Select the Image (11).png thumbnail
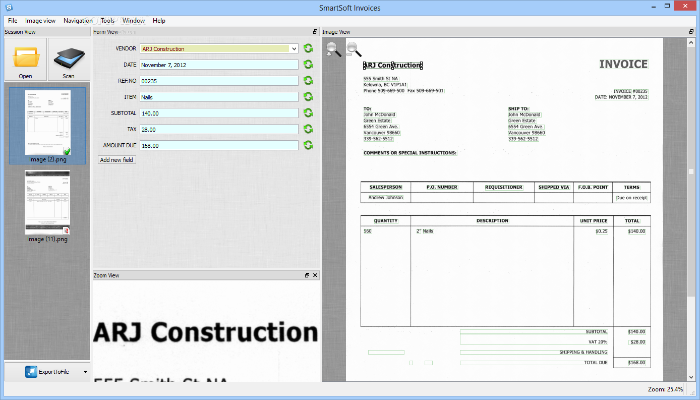The image size is (700, 400). pos(47,206)
